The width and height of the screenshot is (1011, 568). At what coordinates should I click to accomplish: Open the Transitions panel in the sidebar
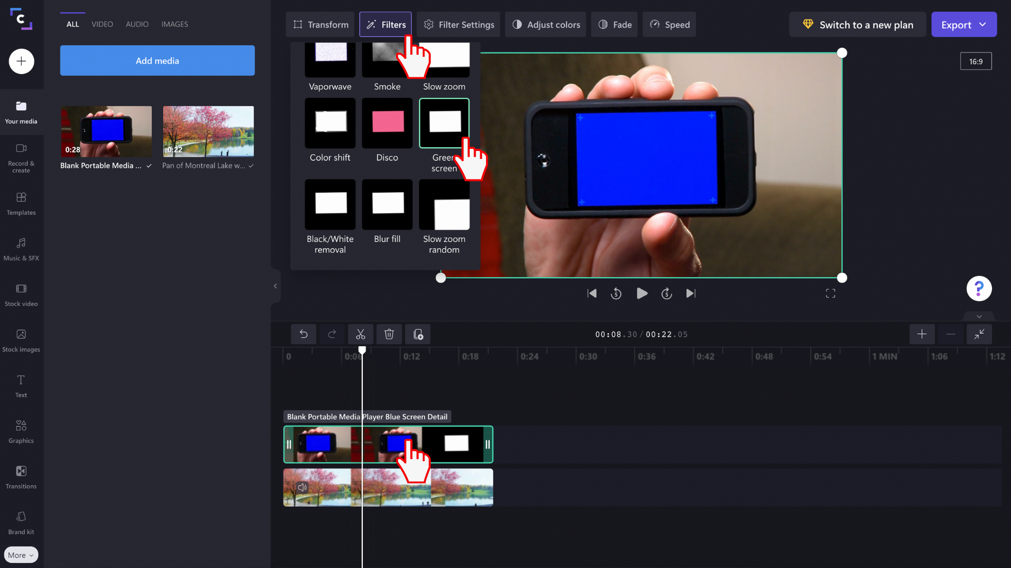point(21,477)
